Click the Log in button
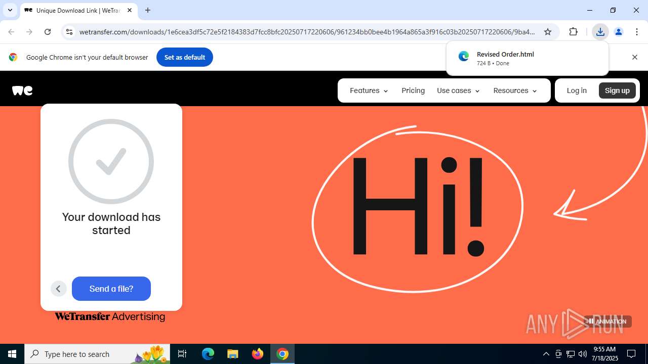648x364 pixels. click(x=577, y=90)
